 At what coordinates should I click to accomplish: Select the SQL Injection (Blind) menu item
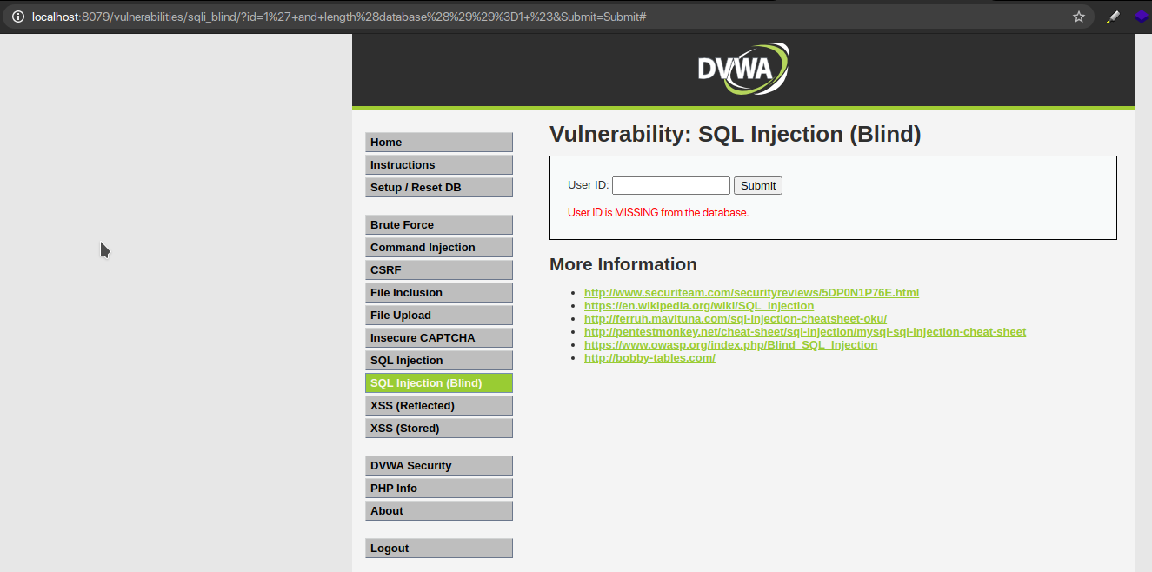(x=439, y=383)
